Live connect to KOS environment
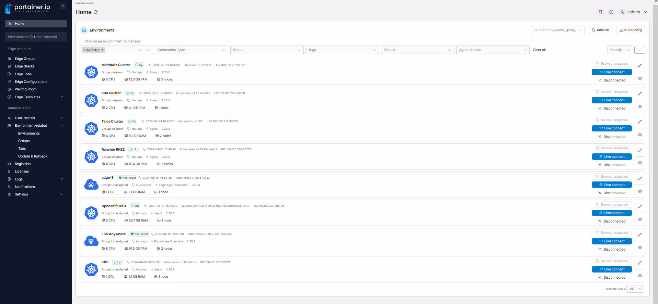Viewport: 658px width, 304px height. 612,269
